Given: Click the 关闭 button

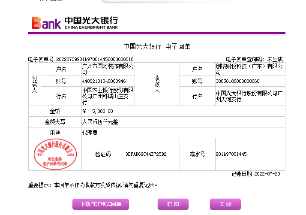Looking at the screenshot, I should coord(225,204).
